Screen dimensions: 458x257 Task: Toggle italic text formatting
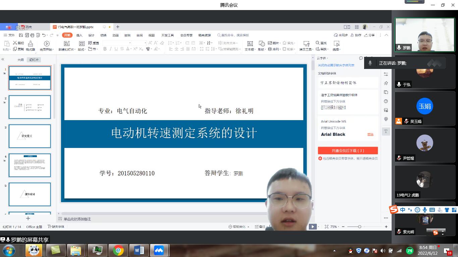pos(111,49)
